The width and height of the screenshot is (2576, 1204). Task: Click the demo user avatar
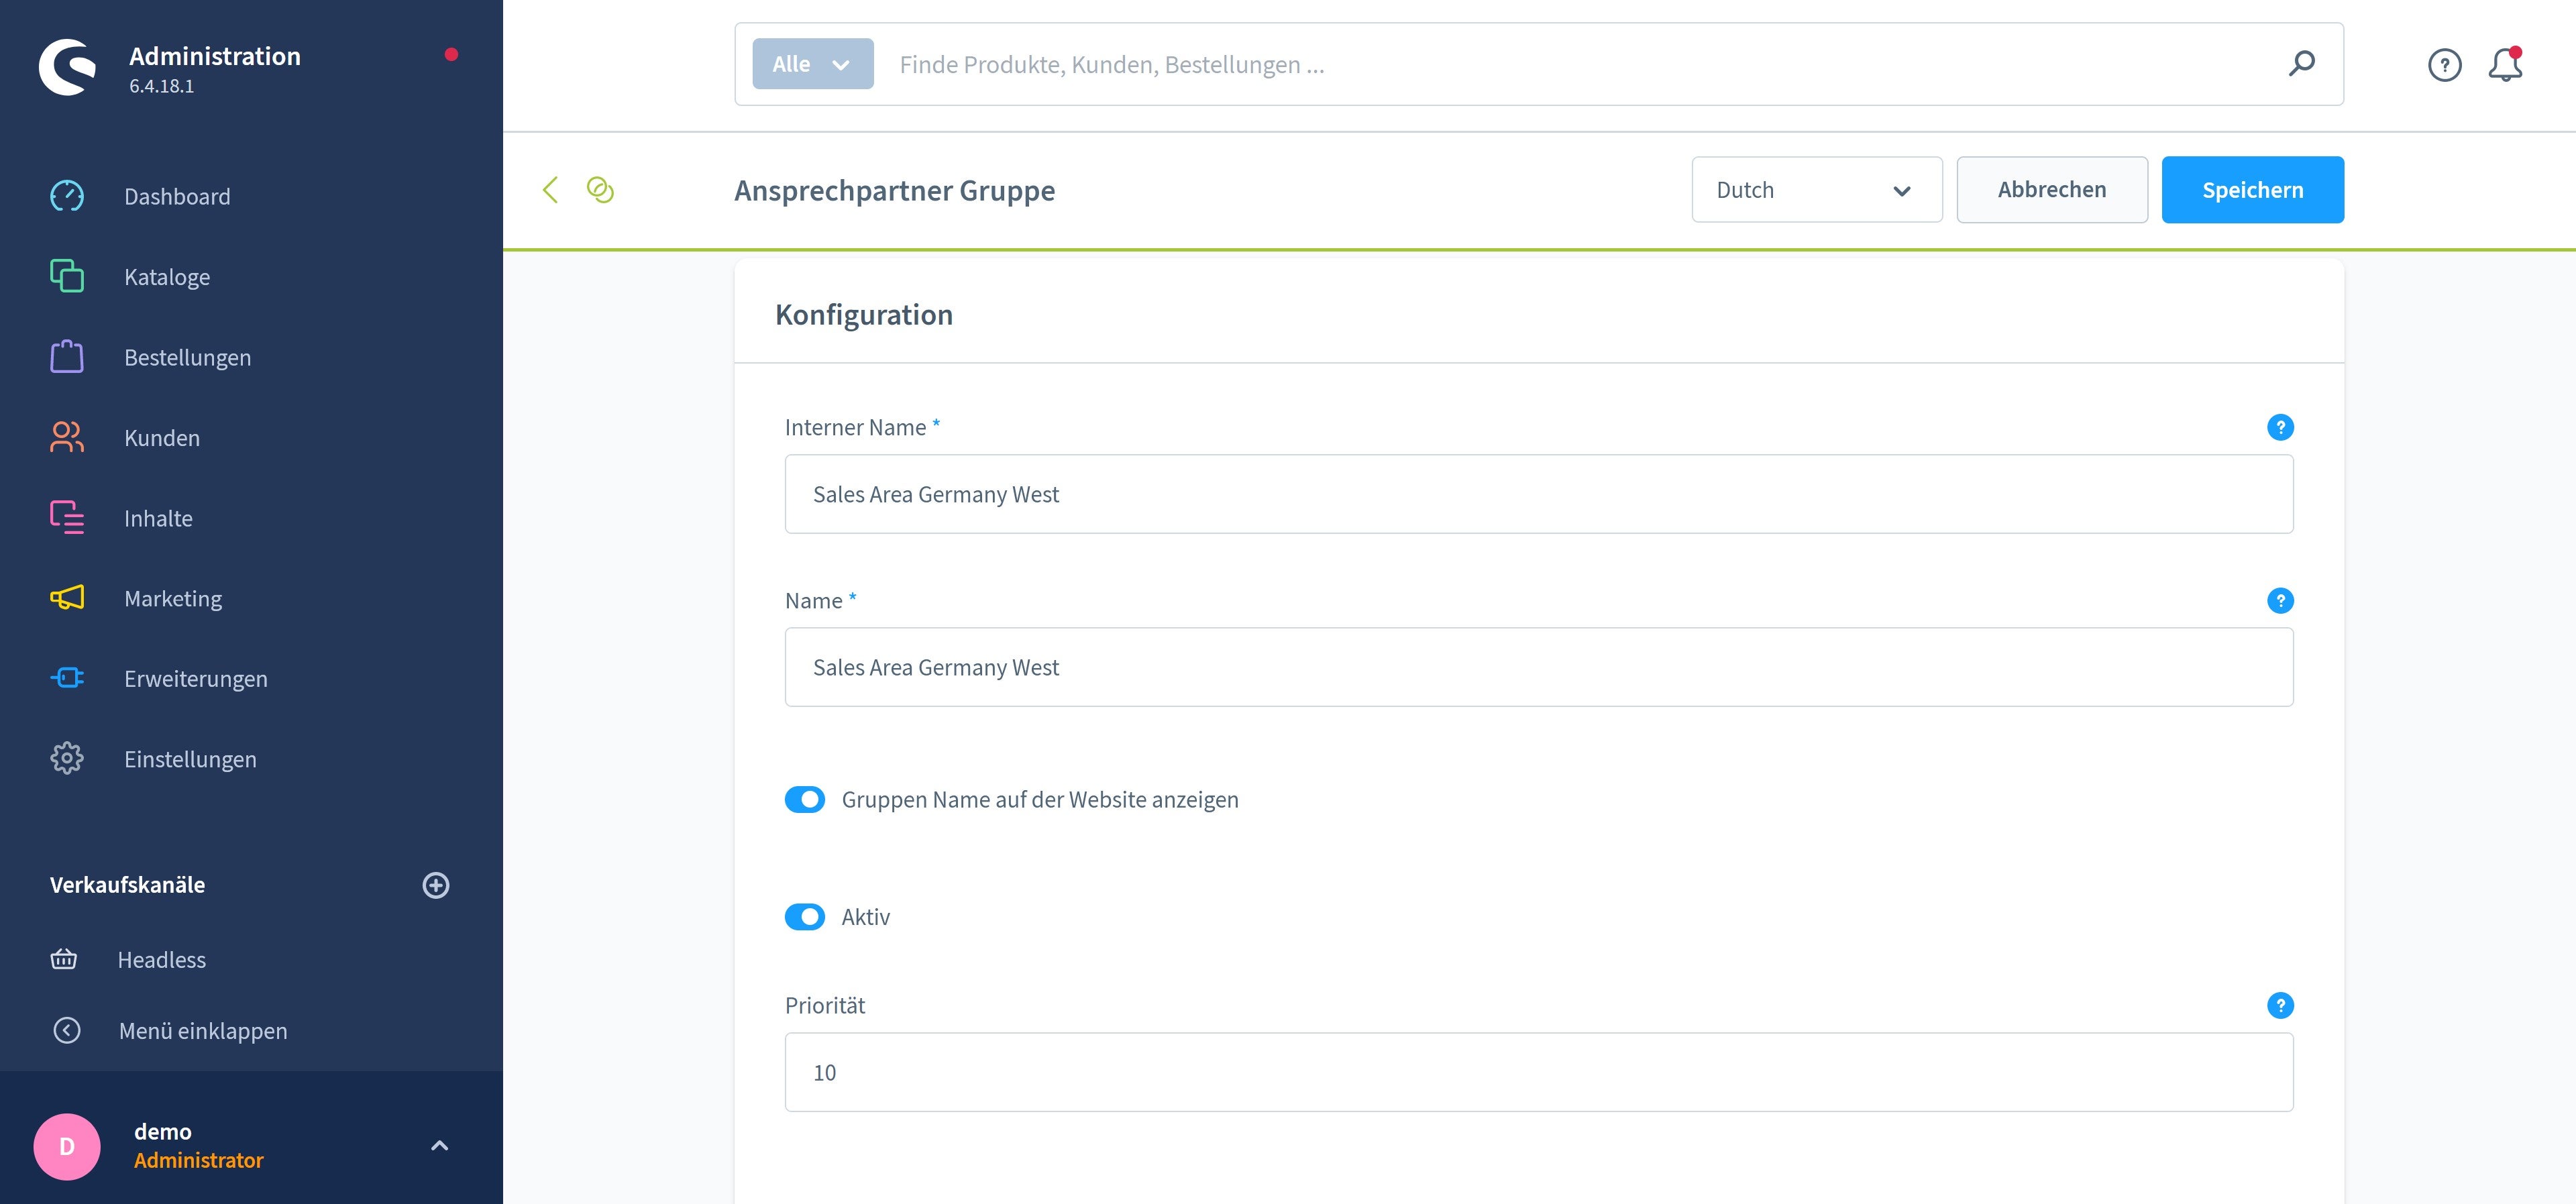[67, 1146]
